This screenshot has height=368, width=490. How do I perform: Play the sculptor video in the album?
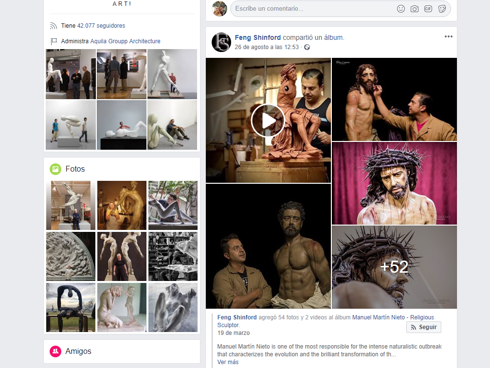point(268,121)
